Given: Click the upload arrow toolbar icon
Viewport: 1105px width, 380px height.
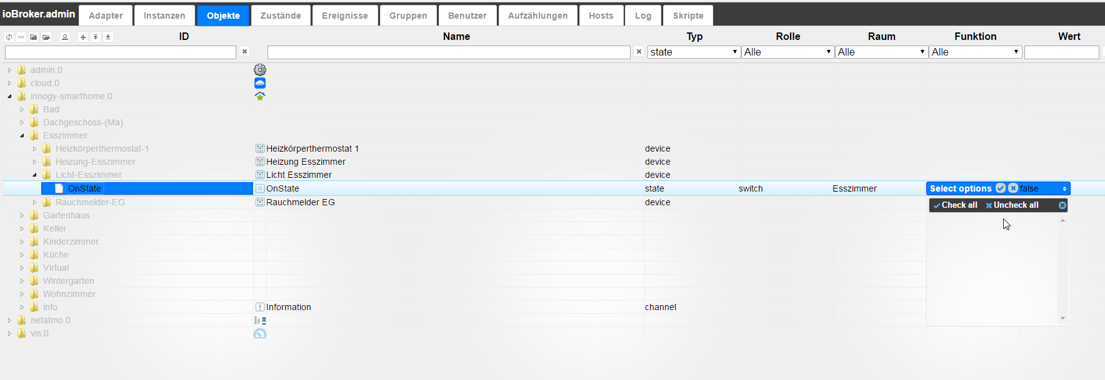Looking at the screenshot, I should coord(96,37).
